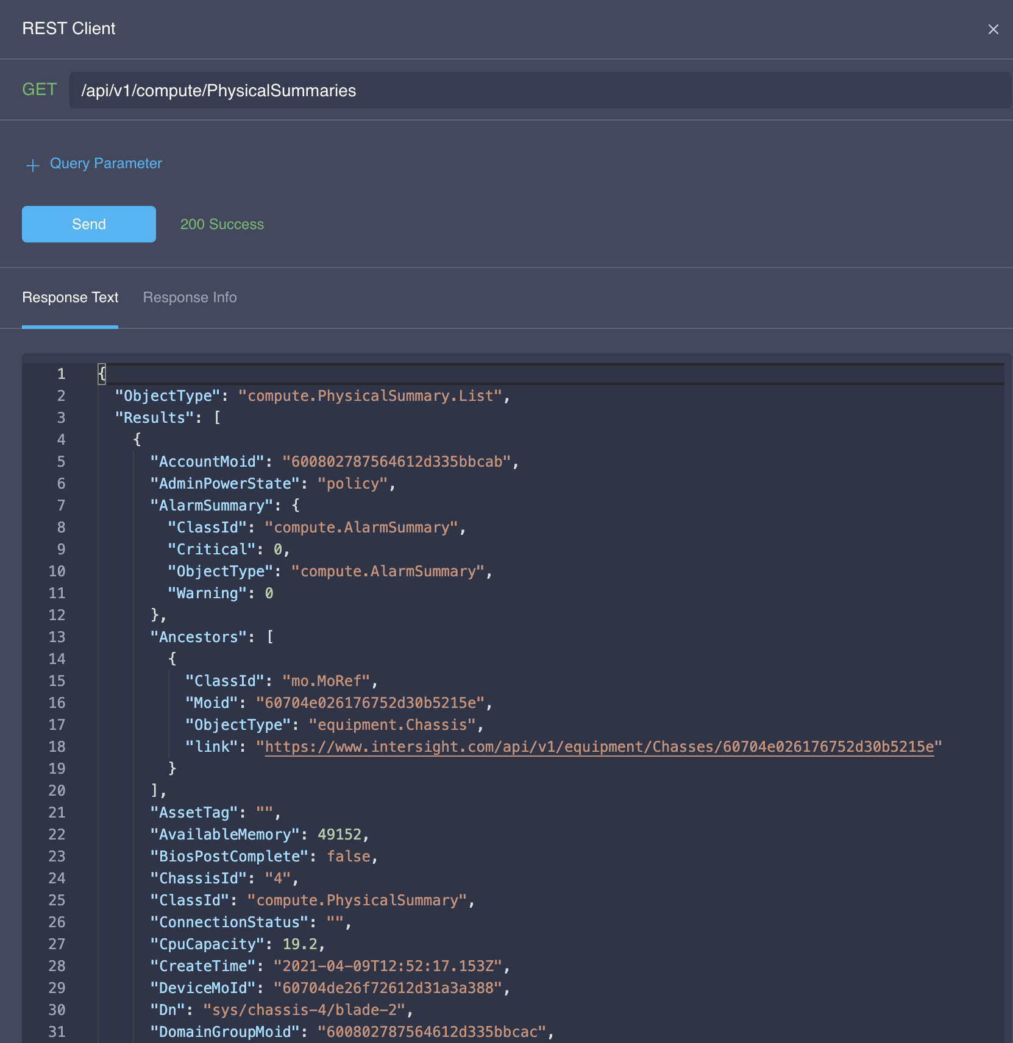1013x1043 pixels.
Task: Add a Query Parameter via its text link
Action: click(x=105, y=163)
